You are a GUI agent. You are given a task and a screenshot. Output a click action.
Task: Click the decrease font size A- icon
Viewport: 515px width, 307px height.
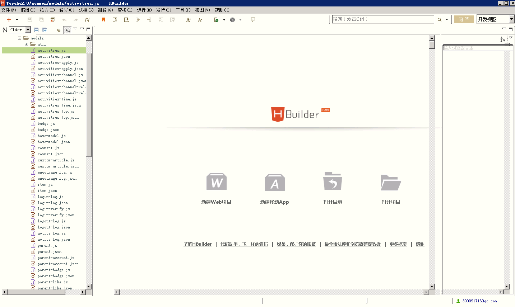pos(200,20)
